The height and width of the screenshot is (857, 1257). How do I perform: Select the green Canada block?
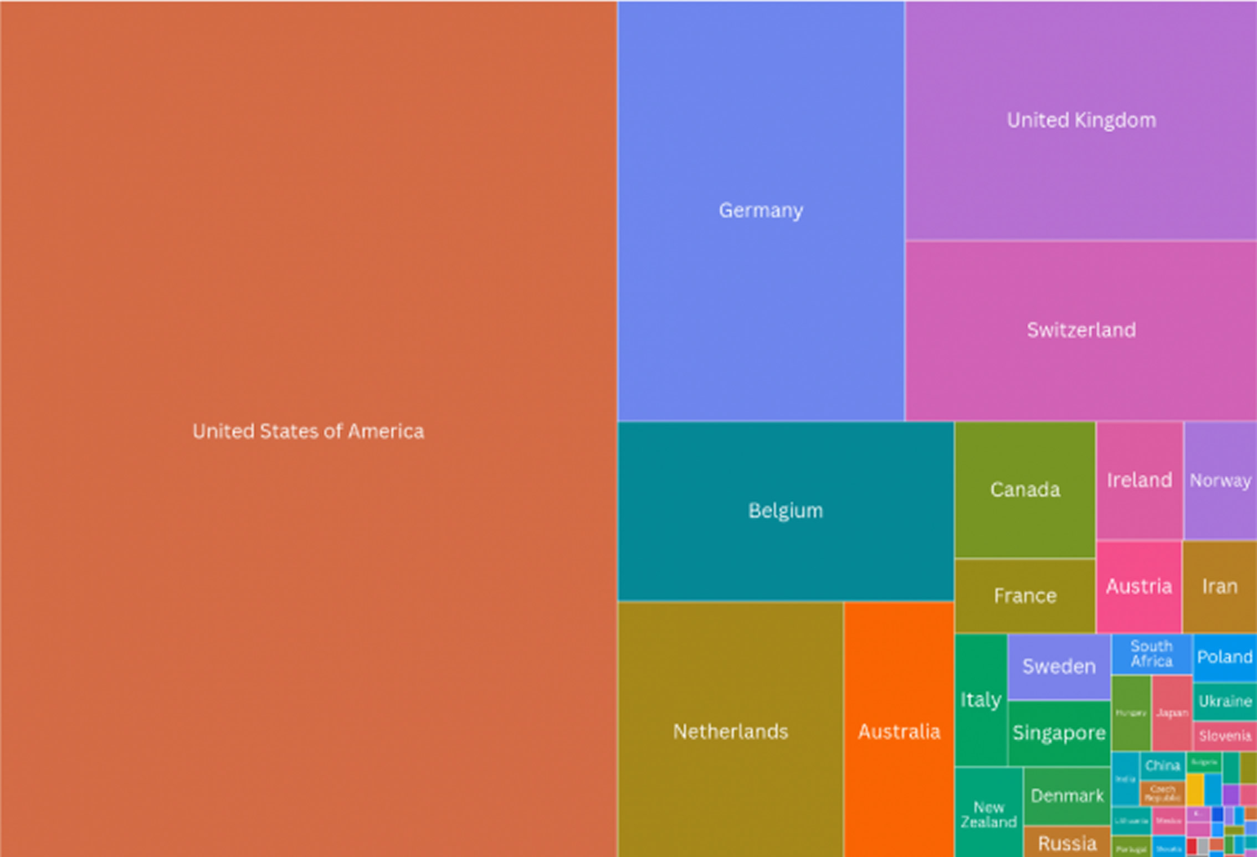click(1025, 489)
